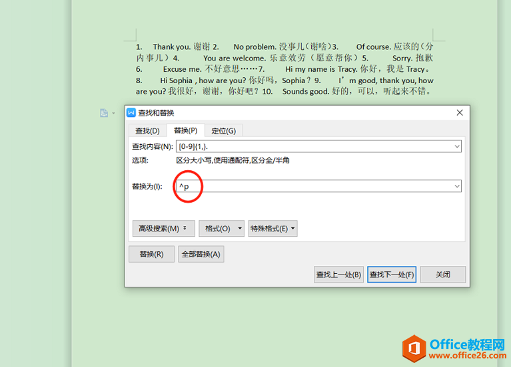Click the text 'Sounds good.' in document
This screenshot has height=367, width=511.
click(306, 92)
